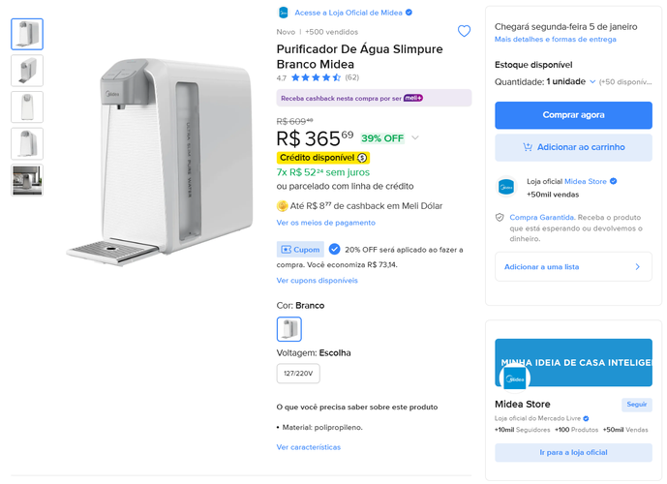Click the Midea store logo beside Acesse a Loja
The image size is (667, 484).
click(283, 13)
